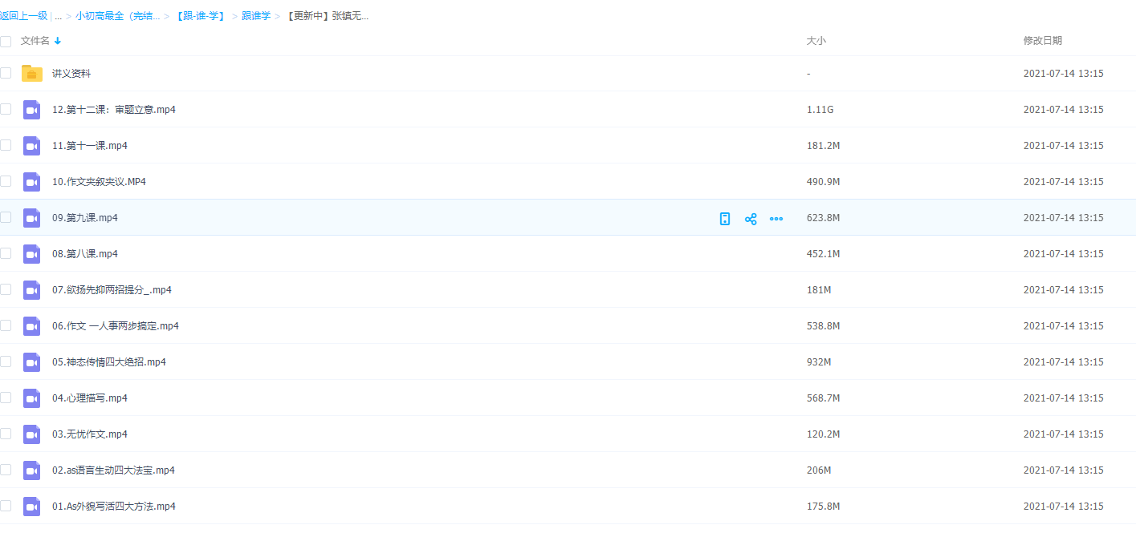
Task: Tick the checkbox beside 03.无忧作文.mp4
Action: click(x=6, y=434)
